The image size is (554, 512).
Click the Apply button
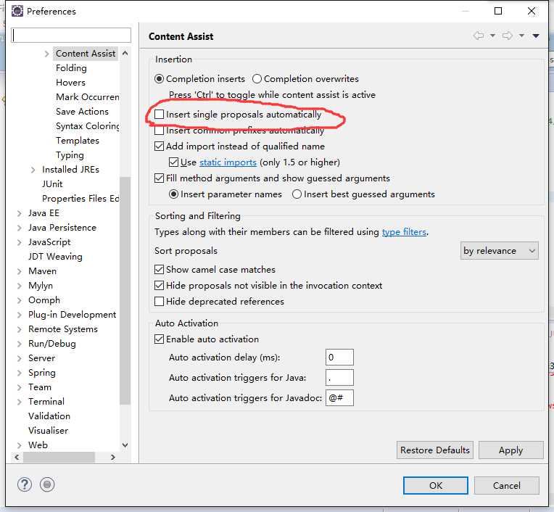point(510,450)
